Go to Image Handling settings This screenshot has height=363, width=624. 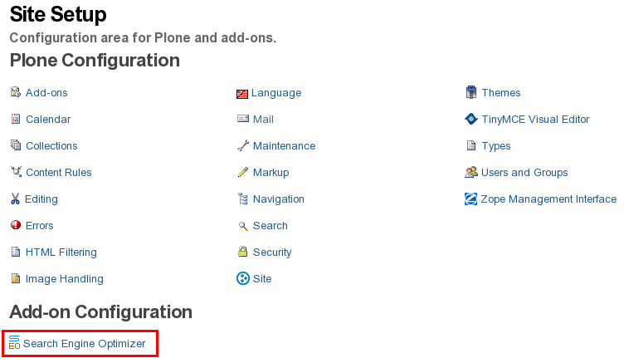[64, 279]
